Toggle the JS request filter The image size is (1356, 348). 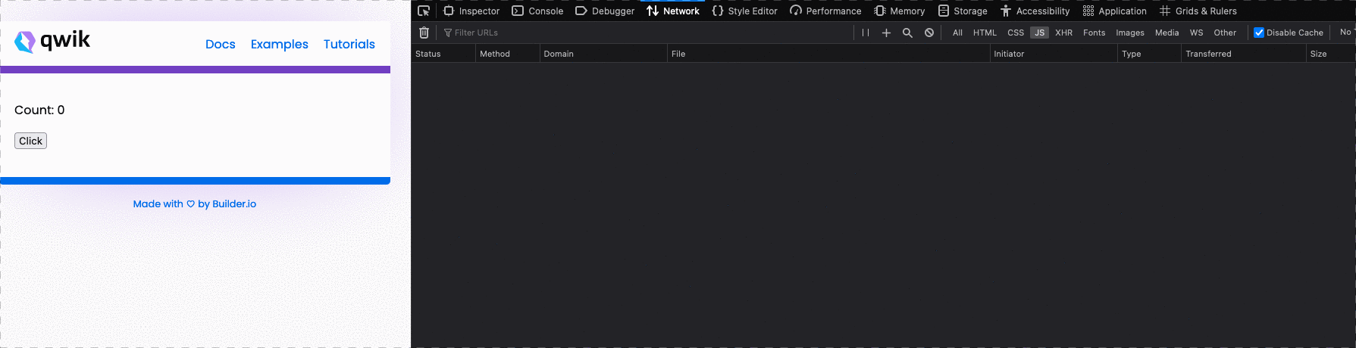tap(1039, 33)
